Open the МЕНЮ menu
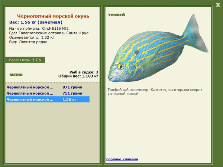Image resolution: width=223 pixels, height=167 pixels. 16,75
